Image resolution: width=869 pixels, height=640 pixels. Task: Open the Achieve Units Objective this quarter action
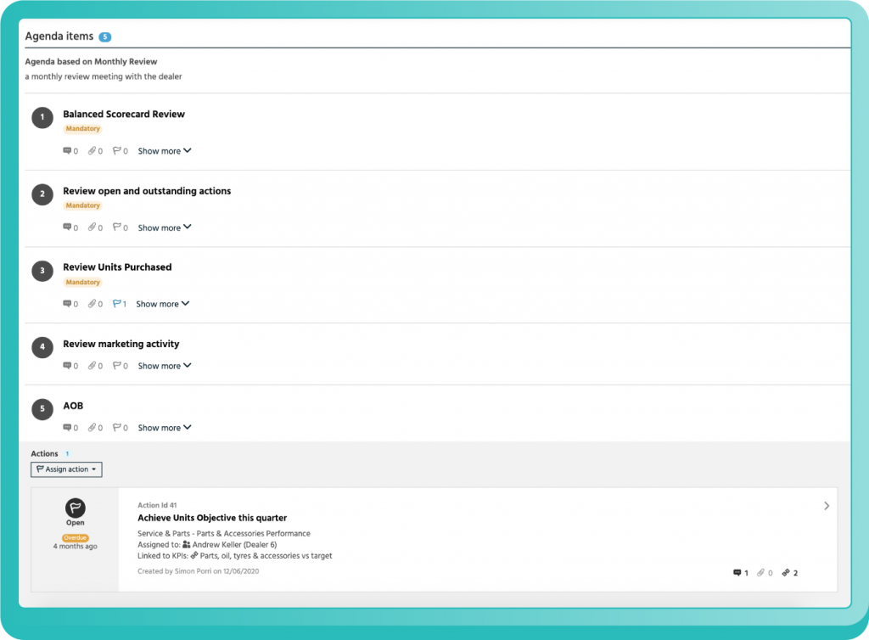coord(211,518)
